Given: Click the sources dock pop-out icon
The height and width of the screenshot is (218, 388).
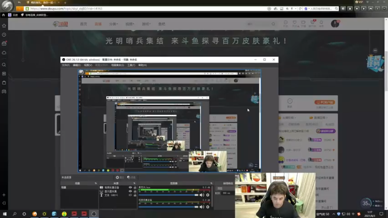Looking at the screenshot, I should [134, 184].
